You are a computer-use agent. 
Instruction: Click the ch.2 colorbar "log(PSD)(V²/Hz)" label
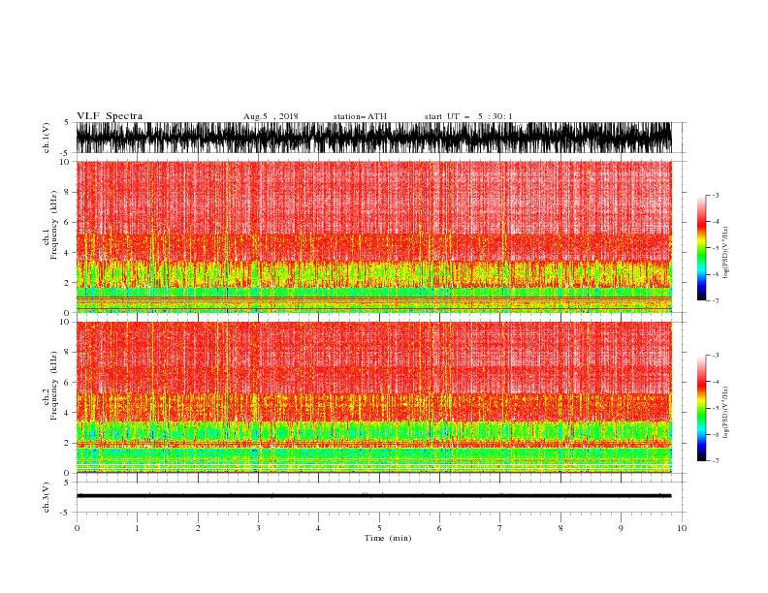tap(726, 413)
